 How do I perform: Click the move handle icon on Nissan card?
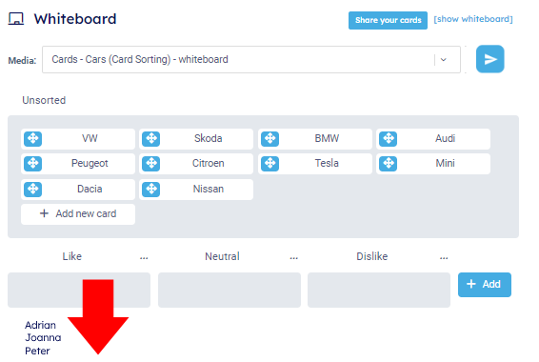[x=151, y=190]
